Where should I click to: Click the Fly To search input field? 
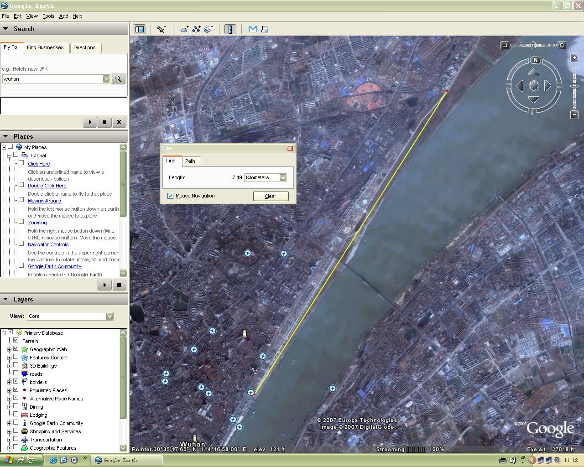click(x=52, y=79)
